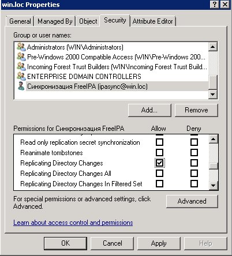Click the Pre-Windows 2000 Compatible Access group icon

21,57
